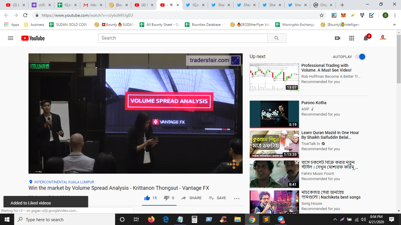The width and height of the screenshot is (401, 225).
Task: Switch to the Inbox Gmail tab
Action: tap(93, 5)
